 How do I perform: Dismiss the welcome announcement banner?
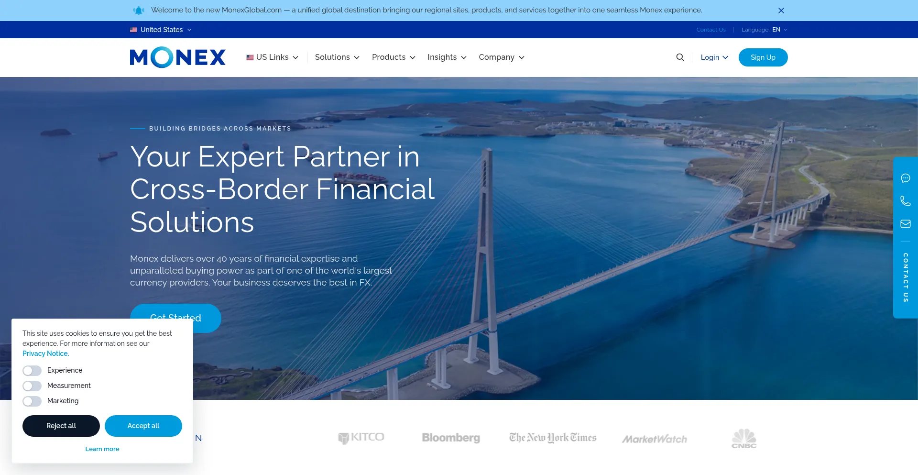(781, 11)
